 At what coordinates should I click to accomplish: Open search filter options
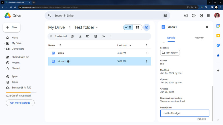coord(165,15)
